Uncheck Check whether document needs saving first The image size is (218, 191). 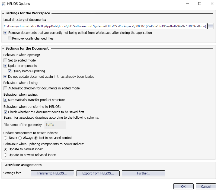point(5,112)
